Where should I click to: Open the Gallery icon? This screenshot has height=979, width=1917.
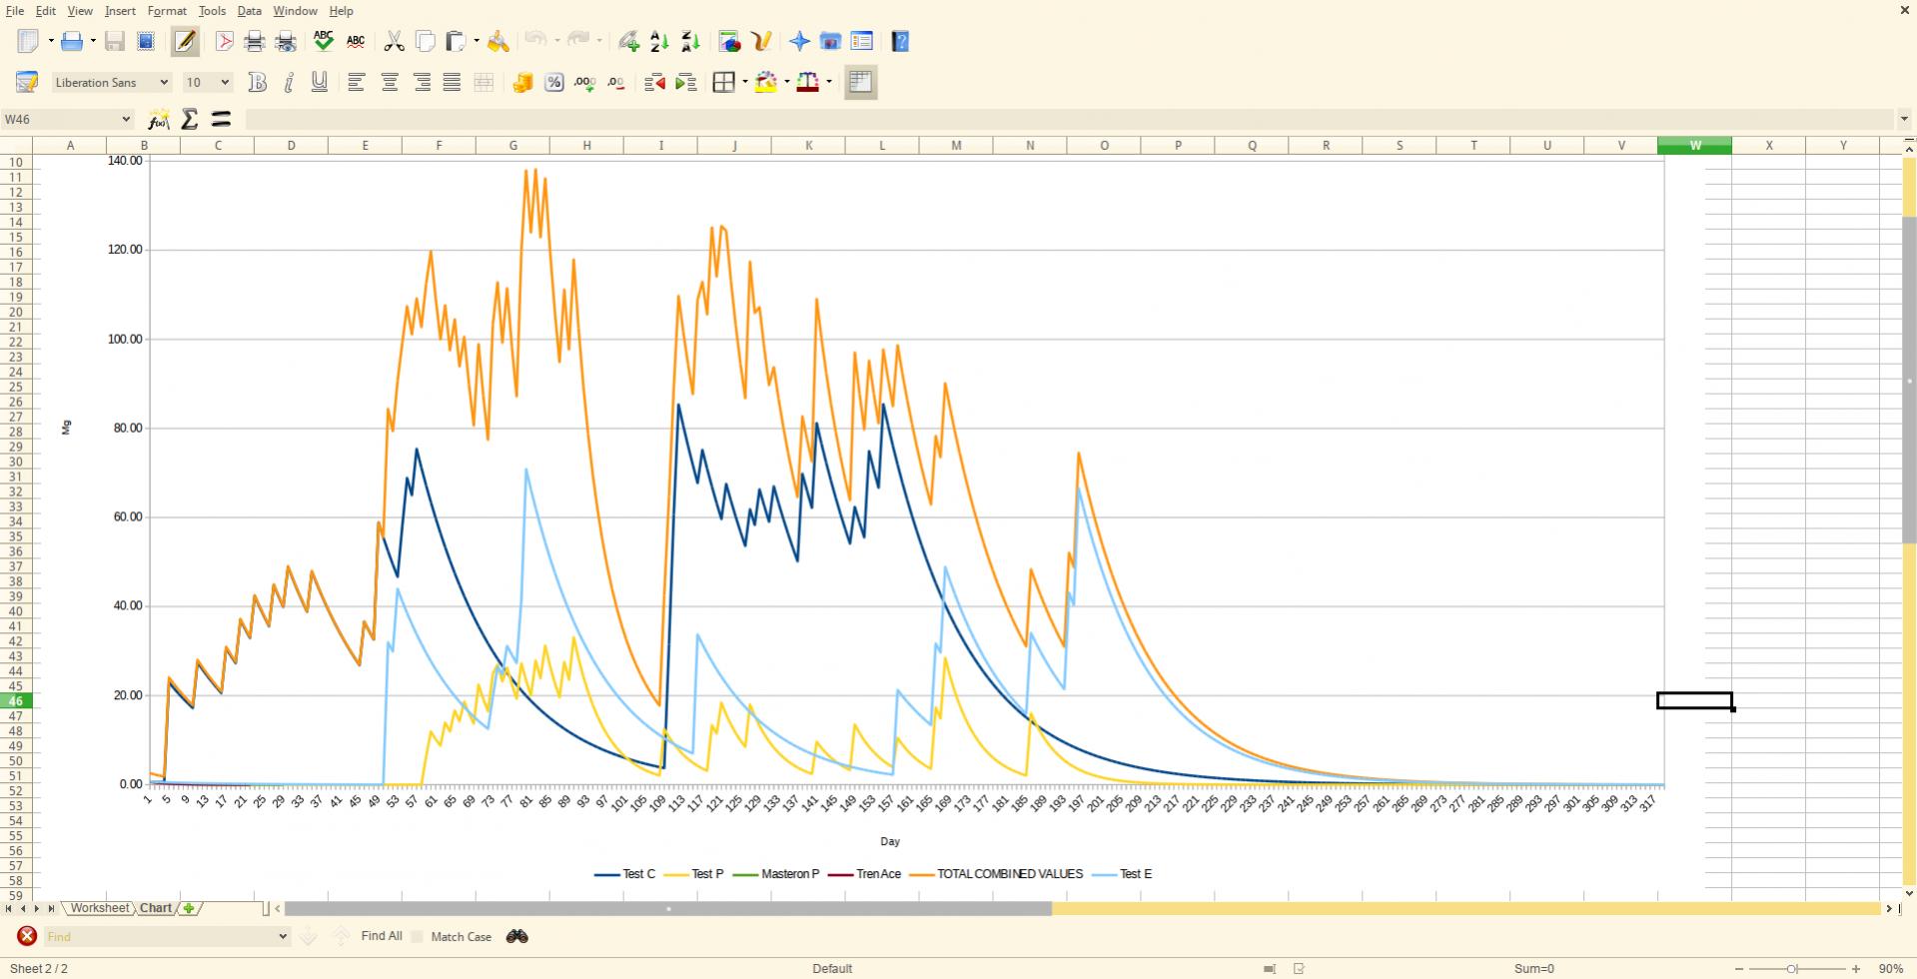click(x=830, y=41)
